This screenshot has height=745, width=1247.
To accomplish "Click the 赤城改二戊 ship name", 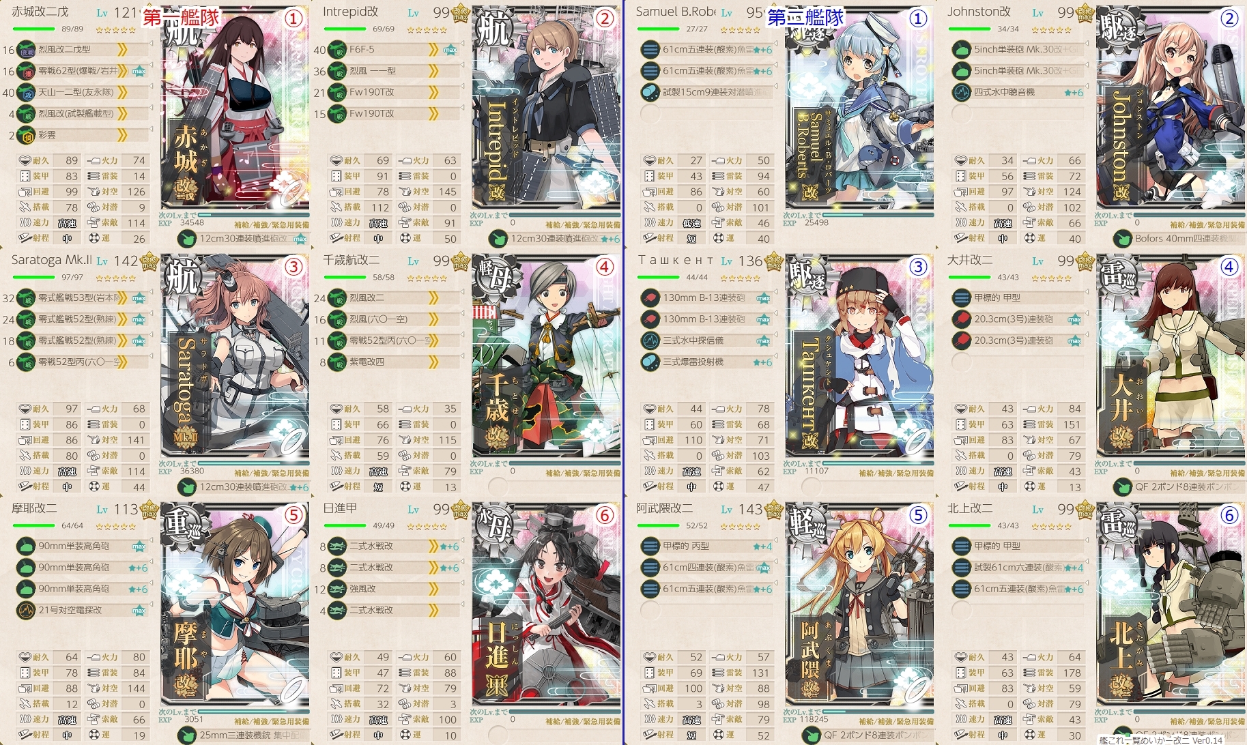I will 40,12.
